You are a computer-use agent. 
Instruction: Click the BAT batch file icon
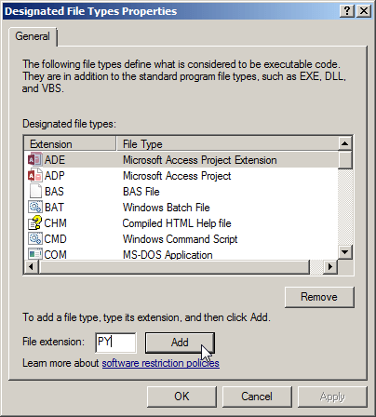(x=35, y=208)
